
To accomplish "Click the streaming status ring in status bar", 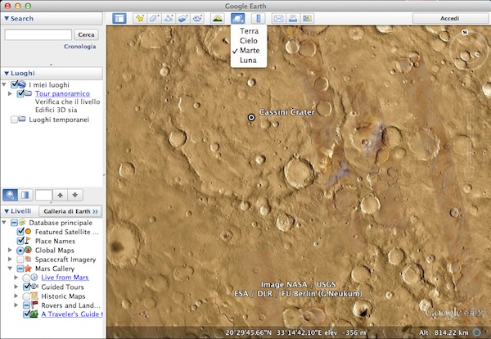I will point(476,332).
